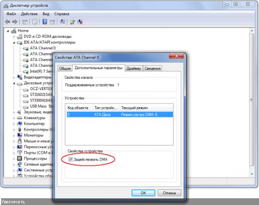Select the Intel(R) 7 Ser controller entry
This screenshot has height=205, width=259.
pos(41,71)
